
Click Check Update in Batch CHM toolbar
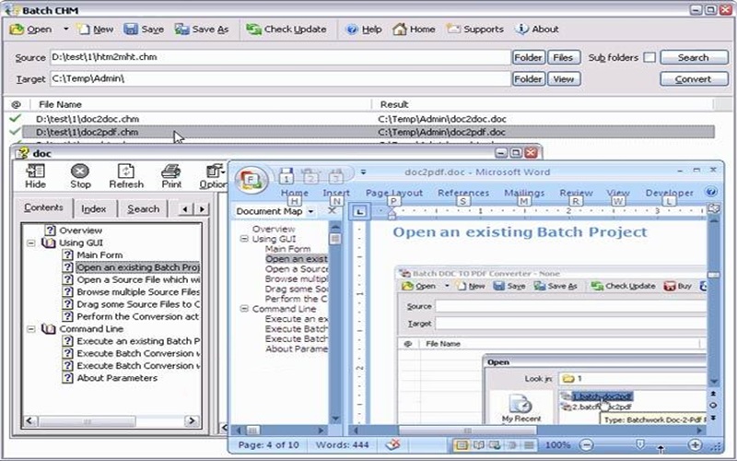(287, 30)
